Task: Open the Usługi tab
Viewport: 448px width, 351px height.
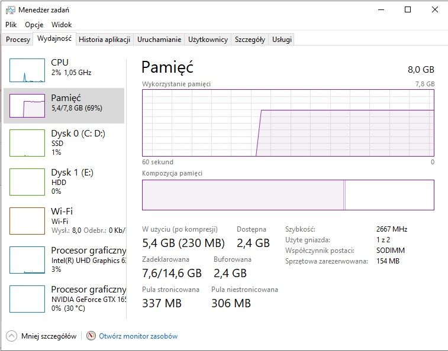Action: [282, 40]
